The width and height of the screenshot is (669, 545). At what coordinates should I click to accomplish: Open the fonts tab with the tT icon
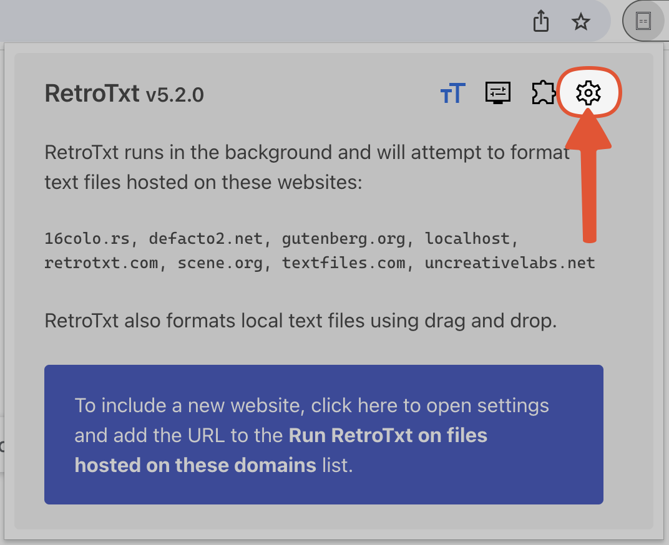[x=452, y=93]
